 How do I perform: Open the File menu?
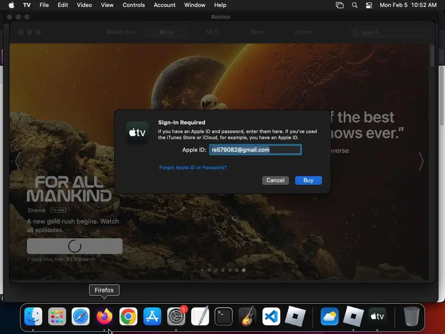44,5
